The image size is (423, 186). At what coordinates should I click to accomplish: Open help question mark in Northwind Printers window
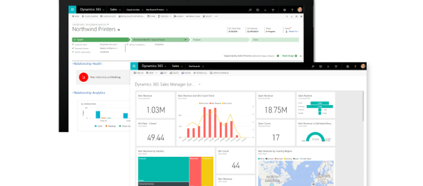pyautogui.click(x=292, y=10)
